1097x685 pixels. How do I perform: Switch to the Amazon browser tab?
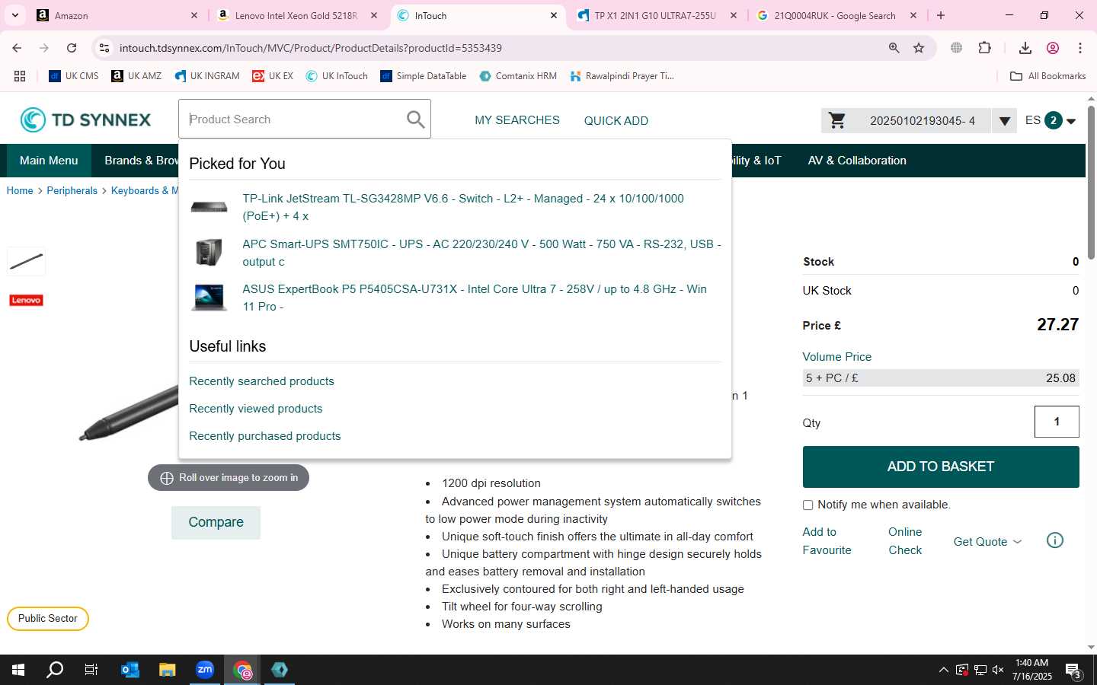[x=118, y=15]
